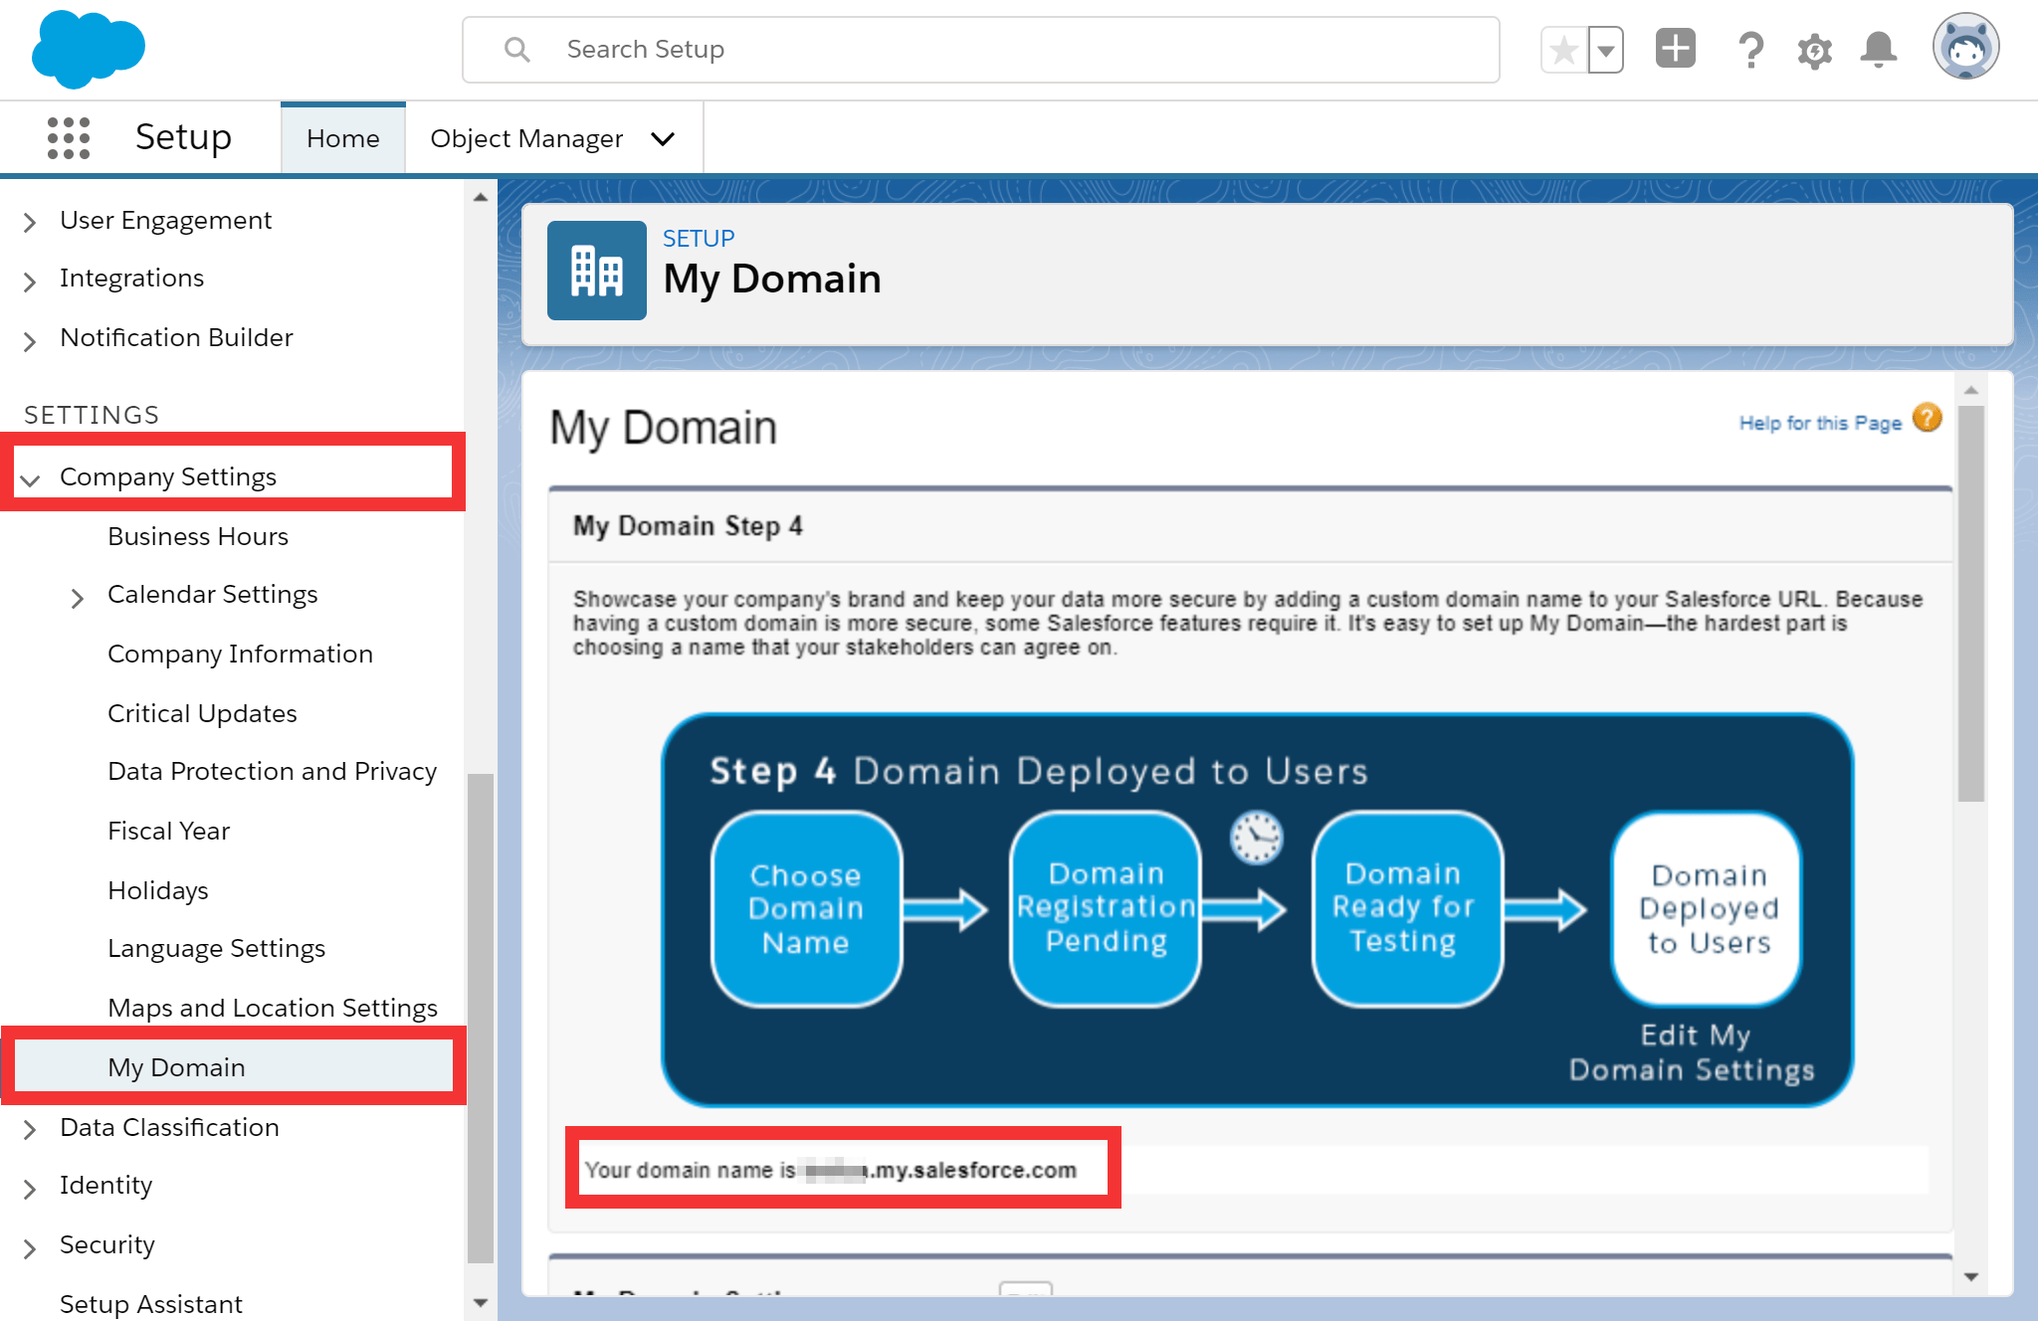Image resolution: width=2038 pixels, height=1321 pixels.
Task: Open Business Hours settings
Action: point(198,536)
